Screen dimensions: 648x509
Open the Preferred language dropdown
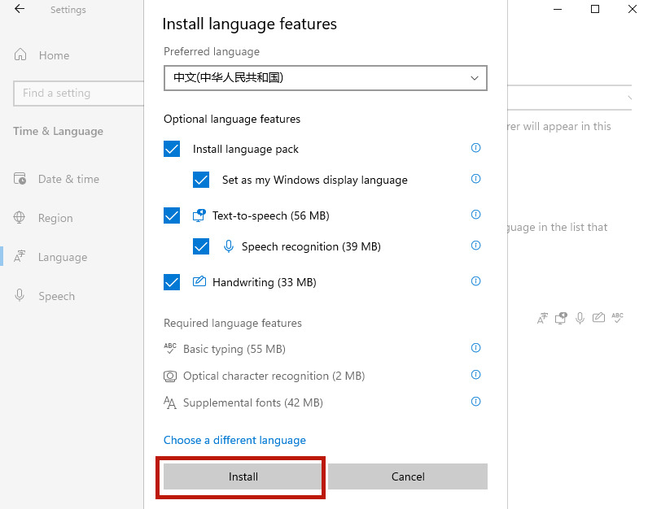(x=325, y=78)
